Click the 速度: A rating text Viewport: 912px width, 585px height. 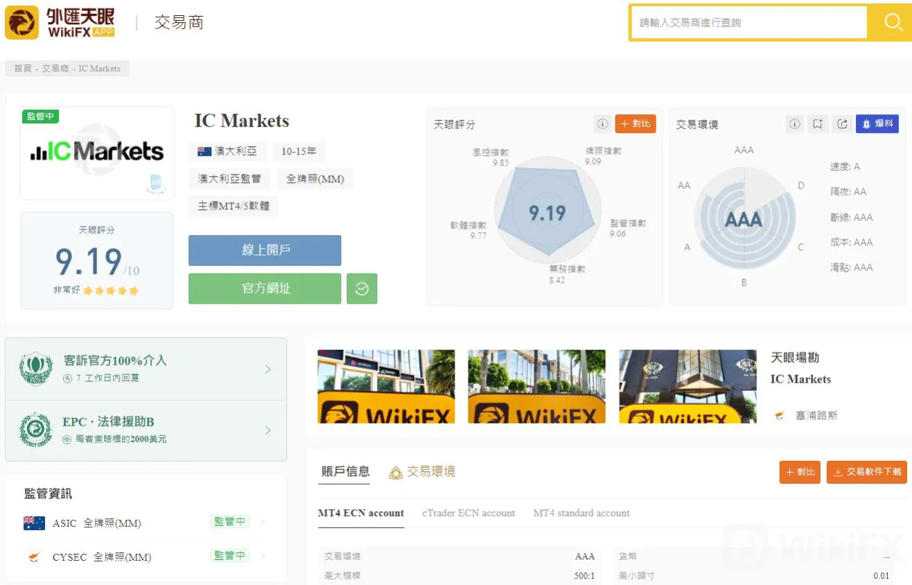(845, 167)
